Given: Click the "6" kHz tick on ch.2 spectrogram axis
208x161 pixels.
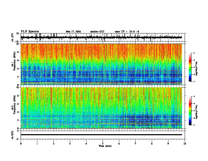Looking at the screenshot, I should tap(18, 104).
